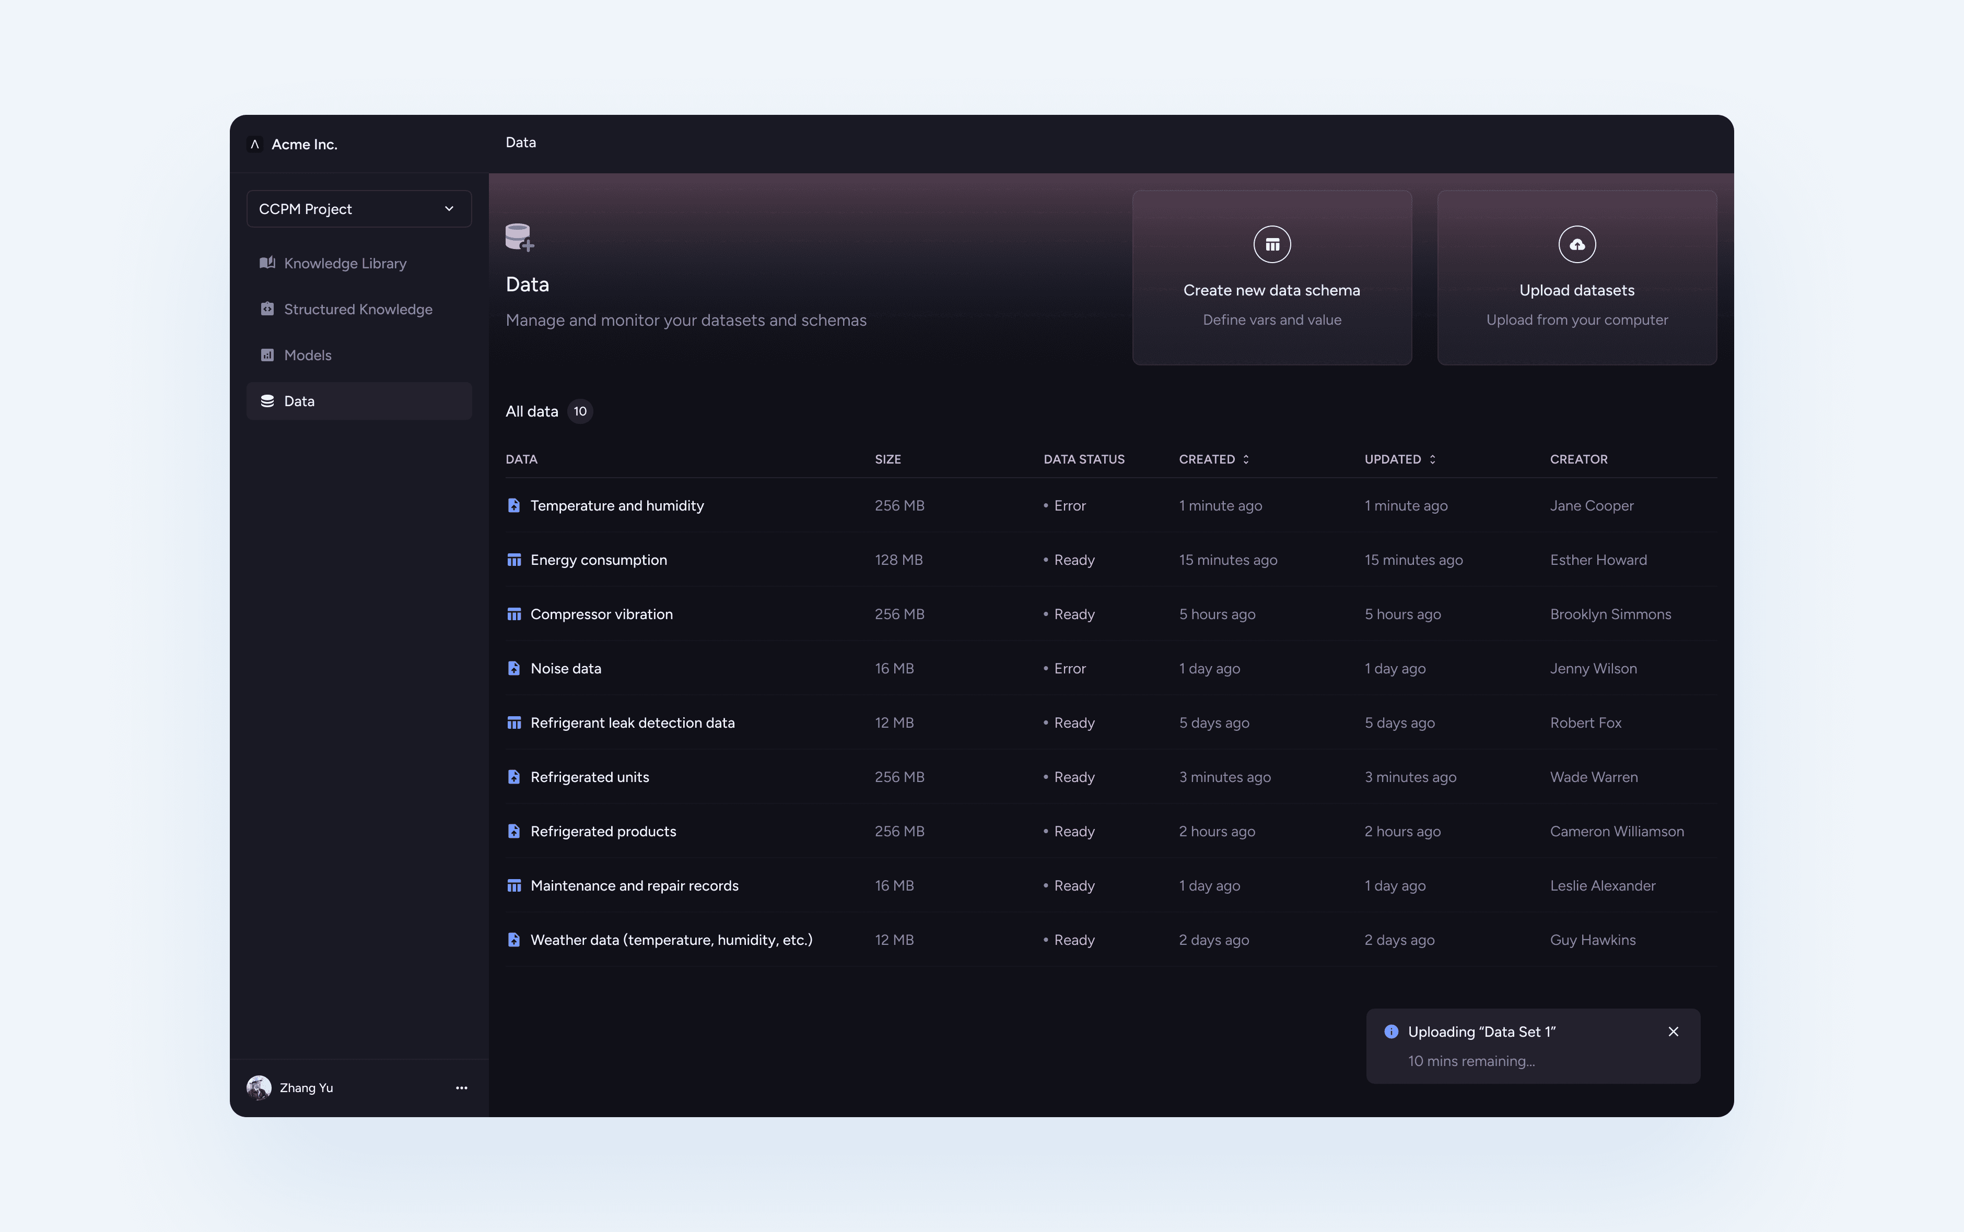Click table icon beside Energy consumption
The width and height of the screenshot is (1964, 1232).
[x=513, y=560]
